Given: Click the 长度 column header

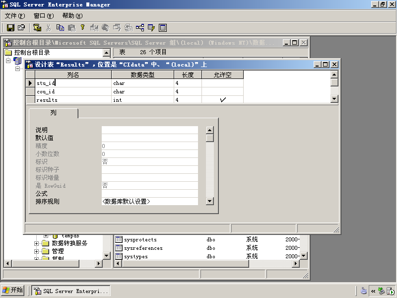Looking at the screenshot, I should pos(188,75).
